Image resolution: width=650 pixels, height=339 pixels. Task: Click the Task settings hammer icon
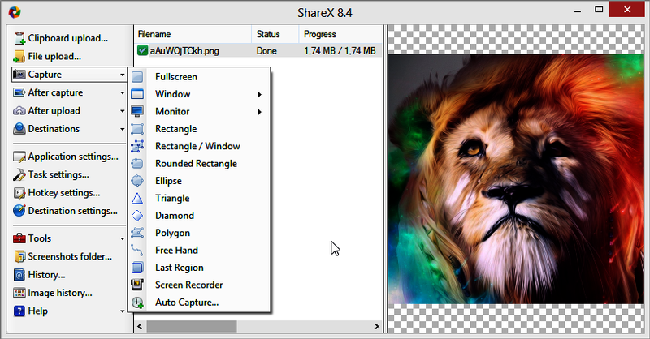19,175
